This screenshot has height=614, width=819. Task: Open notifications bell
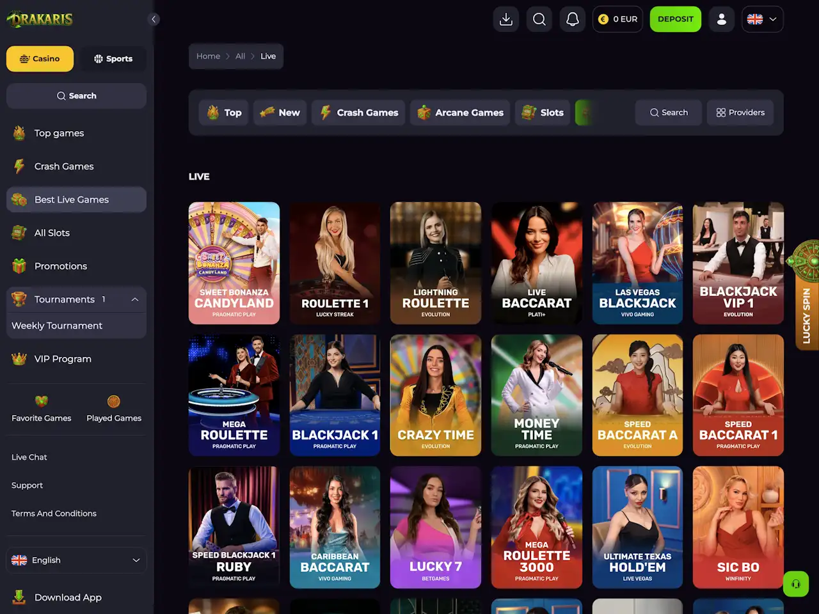(573, 19)
